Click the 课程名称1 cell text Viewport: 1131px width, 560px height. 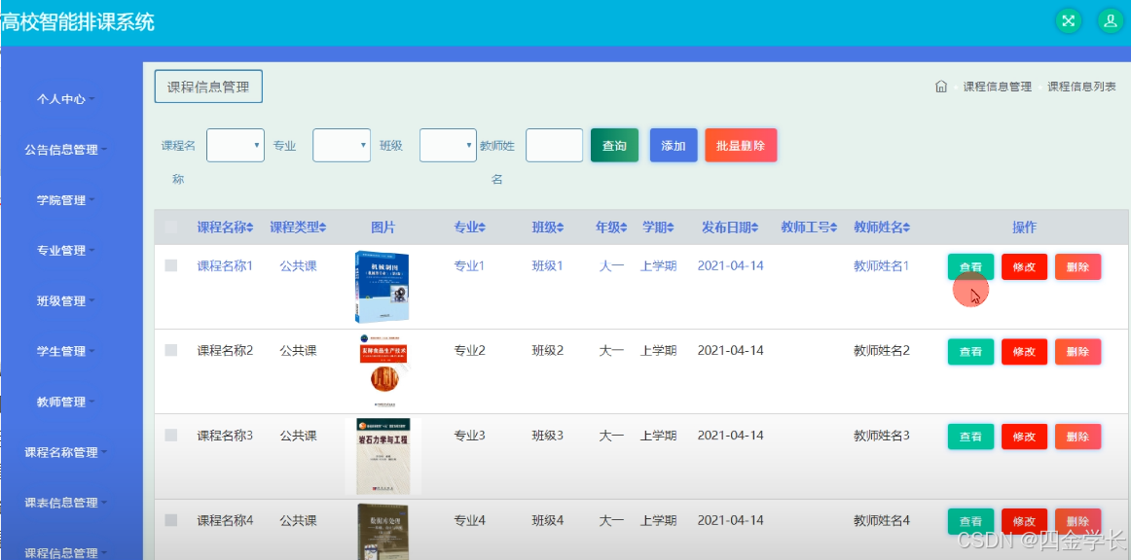pos(225,266)
